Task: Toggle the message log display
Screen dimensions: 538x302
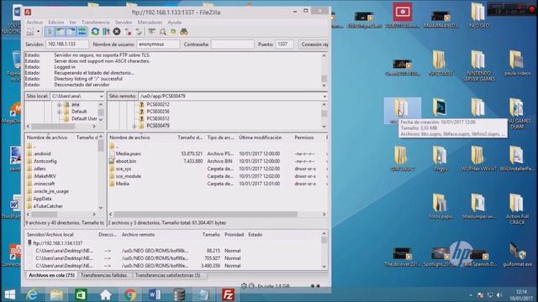Action: (50, 32)
